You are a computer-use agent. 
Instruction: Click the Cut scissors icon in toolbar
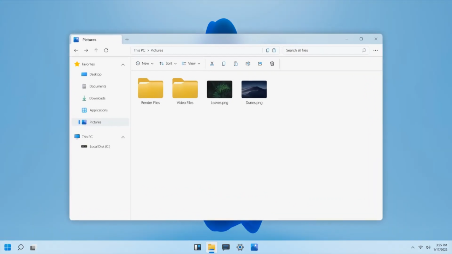(x=212, y=64)
